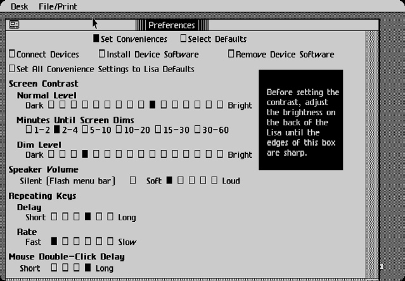Click the vertical scrollbar of Preferences window
This screenshot has height=281, width=405.
pos(372,154)
